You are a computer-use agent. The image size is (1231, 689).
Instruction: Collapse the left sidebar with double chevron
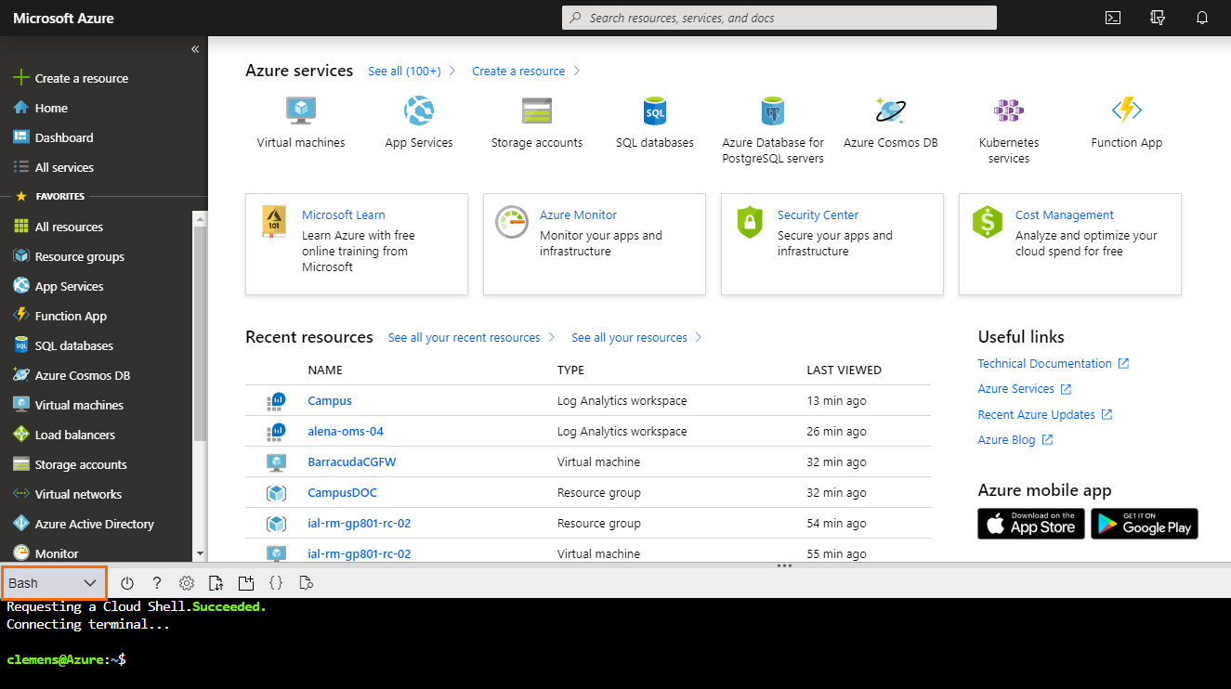(x=195, y=49)
